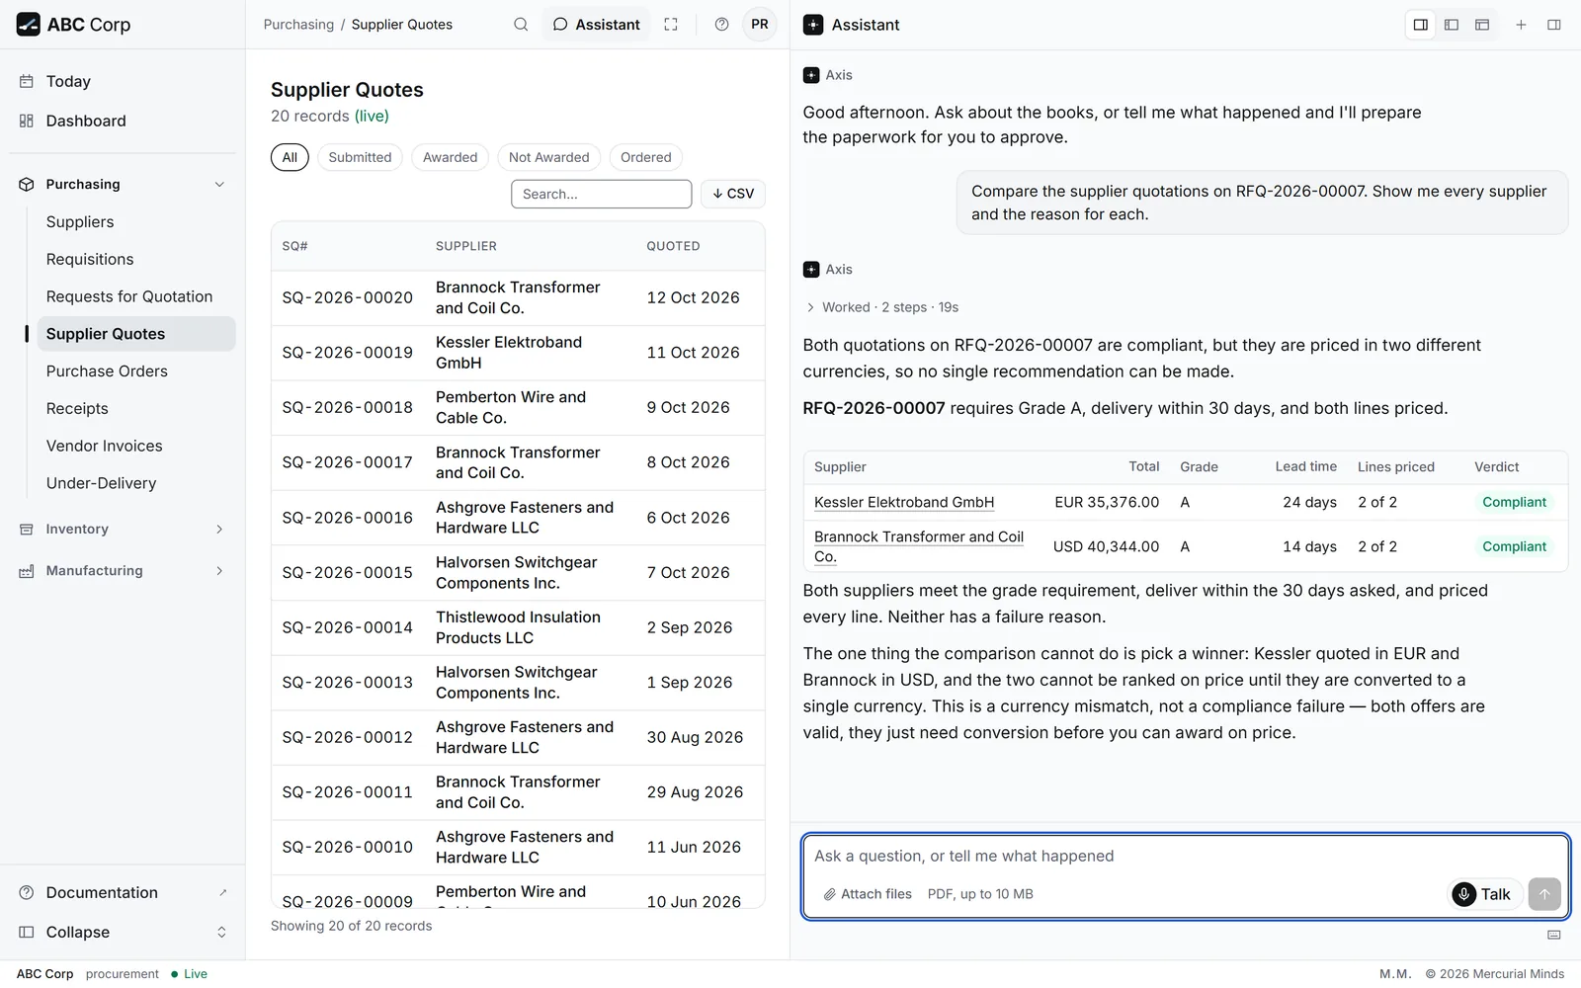
Task: Expand the Worked 2 steps details
Action: (881, 307)
